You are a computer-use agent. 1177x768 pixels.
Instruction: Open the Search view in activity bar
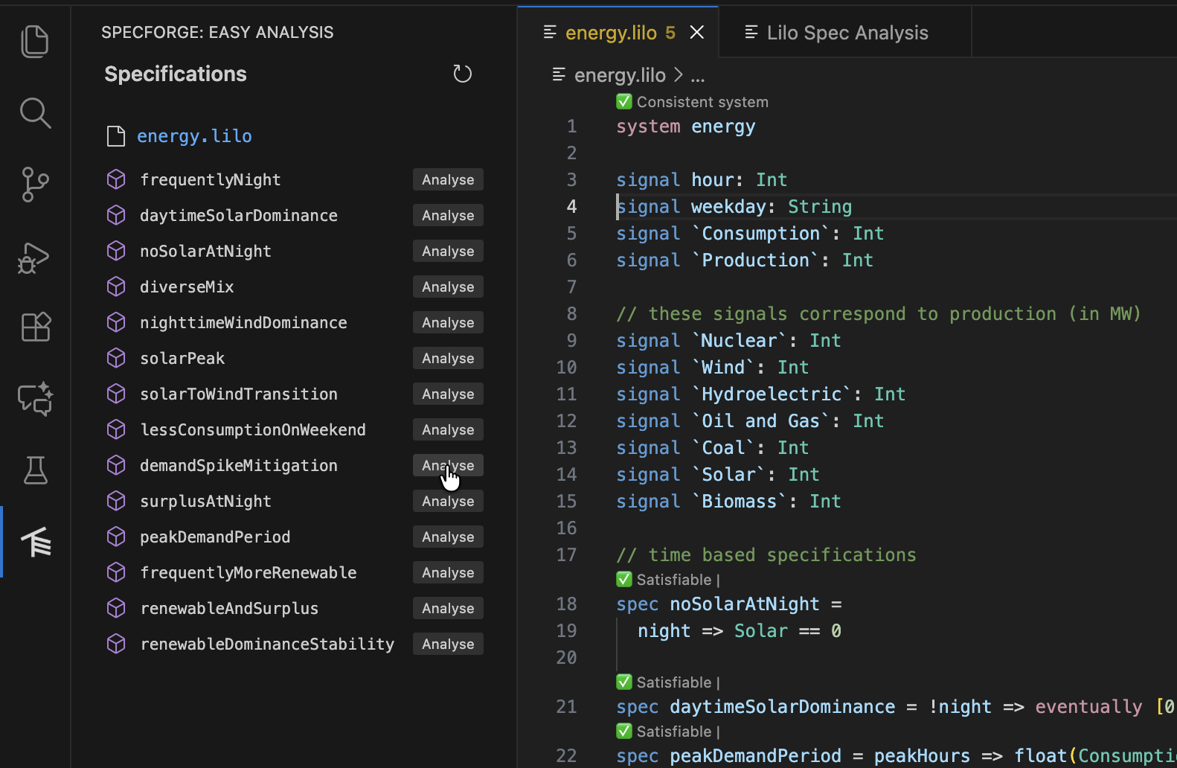(35, 113)
